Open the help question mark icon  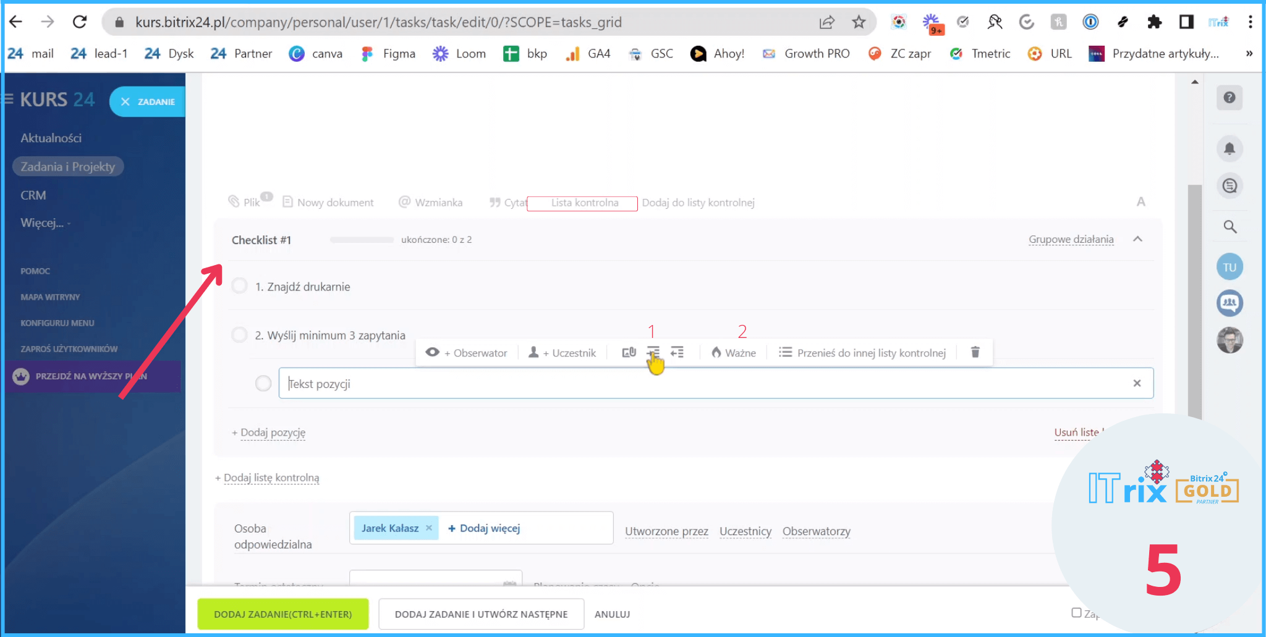(x=1230, y=98)
